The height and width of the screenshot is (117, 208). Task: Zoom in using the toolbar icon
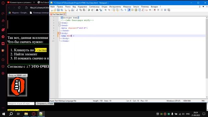tap(105, 10)
